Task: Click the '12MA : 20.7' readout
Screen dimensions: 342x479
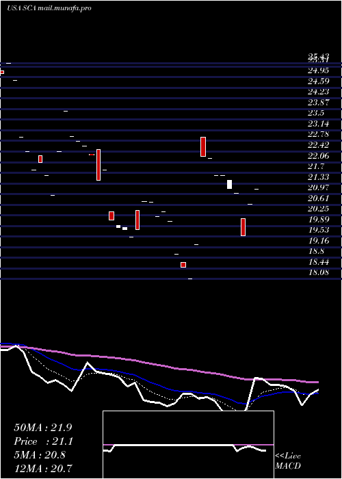Action: coord(42,469)
